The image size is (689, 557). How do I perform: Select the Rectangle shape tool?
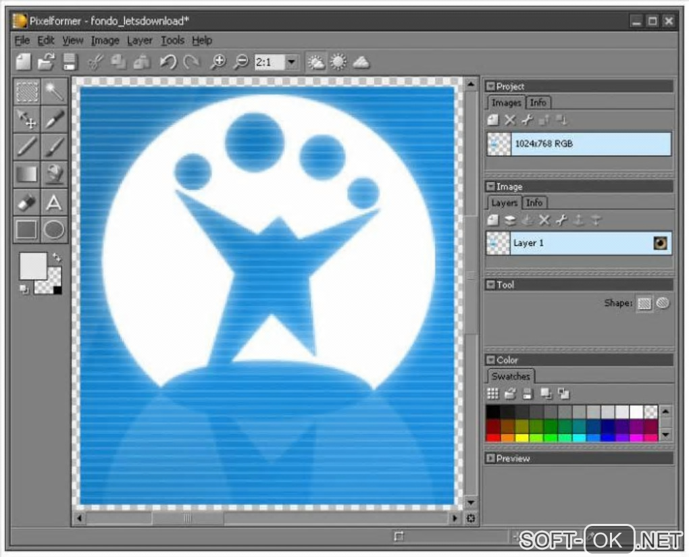click(27, 230)
